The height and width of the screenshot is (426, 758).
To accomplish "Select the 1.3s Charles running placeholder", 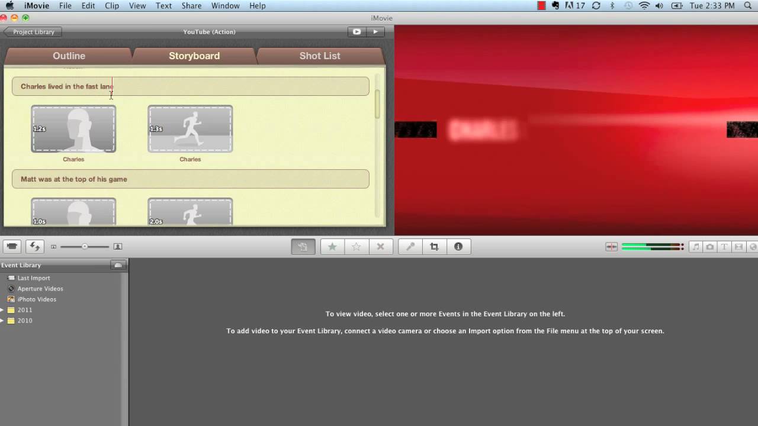I will 190,129.
